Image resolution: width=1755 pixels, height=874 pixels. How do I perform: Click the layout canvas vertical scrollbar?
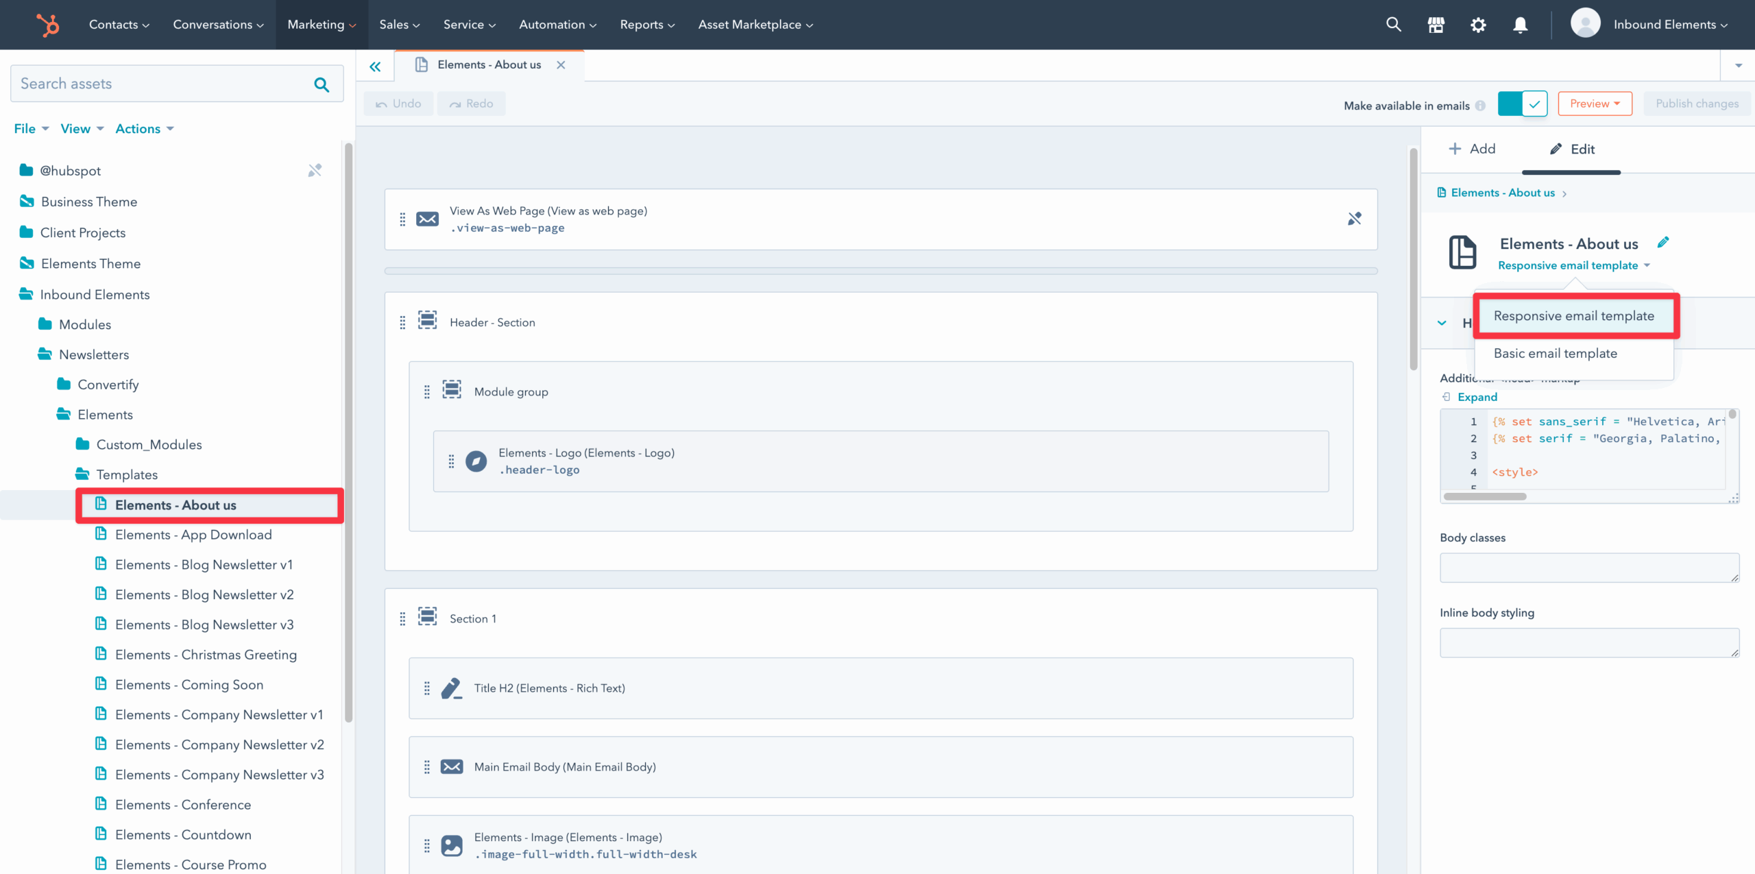1413,259
